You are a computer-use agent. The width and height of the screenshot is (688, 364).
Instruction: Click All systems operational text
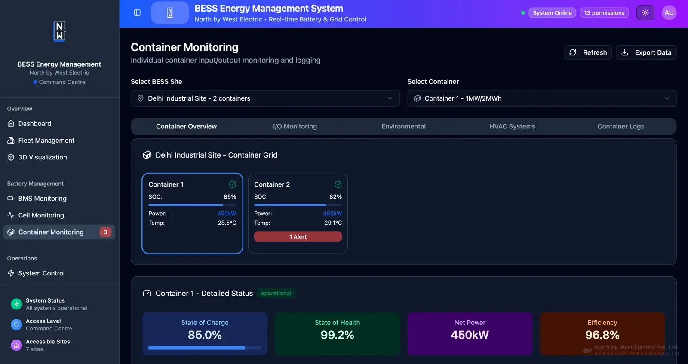[x=56, y=308]
